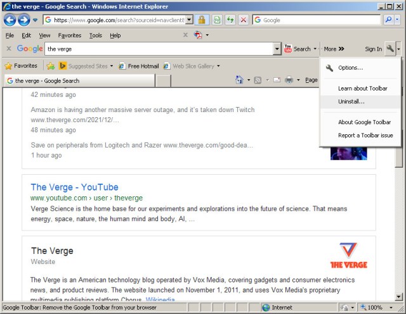This screenshot has width=406, height=314.
Task: Select 'the verge - Google Search' tab
Action: pos(80,80)
